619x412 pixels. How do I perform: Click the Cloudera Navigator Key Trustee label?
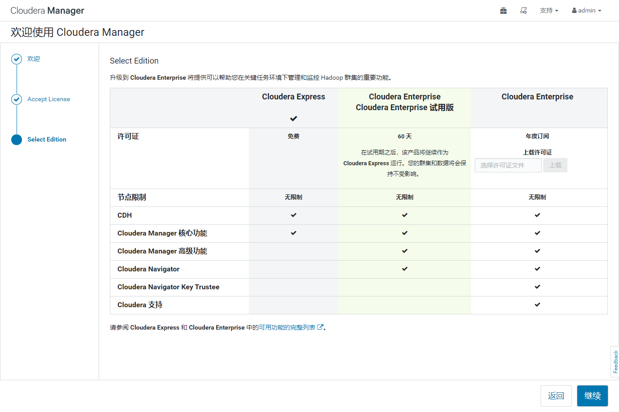pyautogui.click(x=169, y=287)
